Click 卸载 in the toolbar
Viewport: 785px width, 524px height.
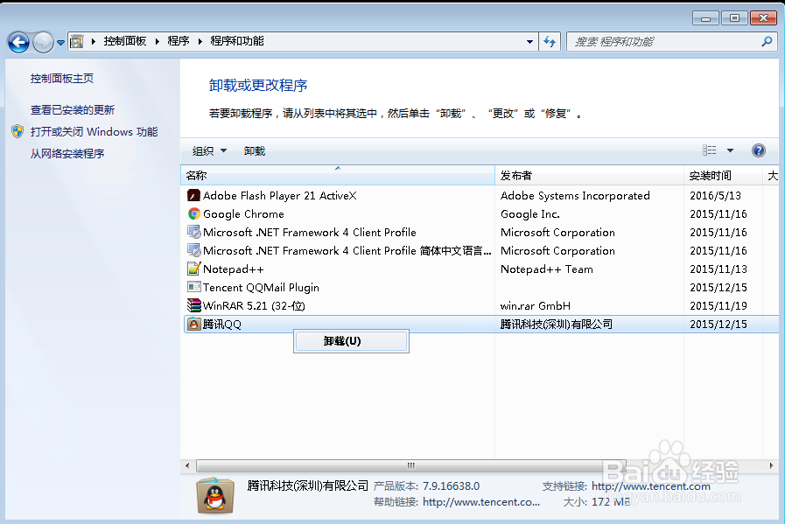click(255, 150)
